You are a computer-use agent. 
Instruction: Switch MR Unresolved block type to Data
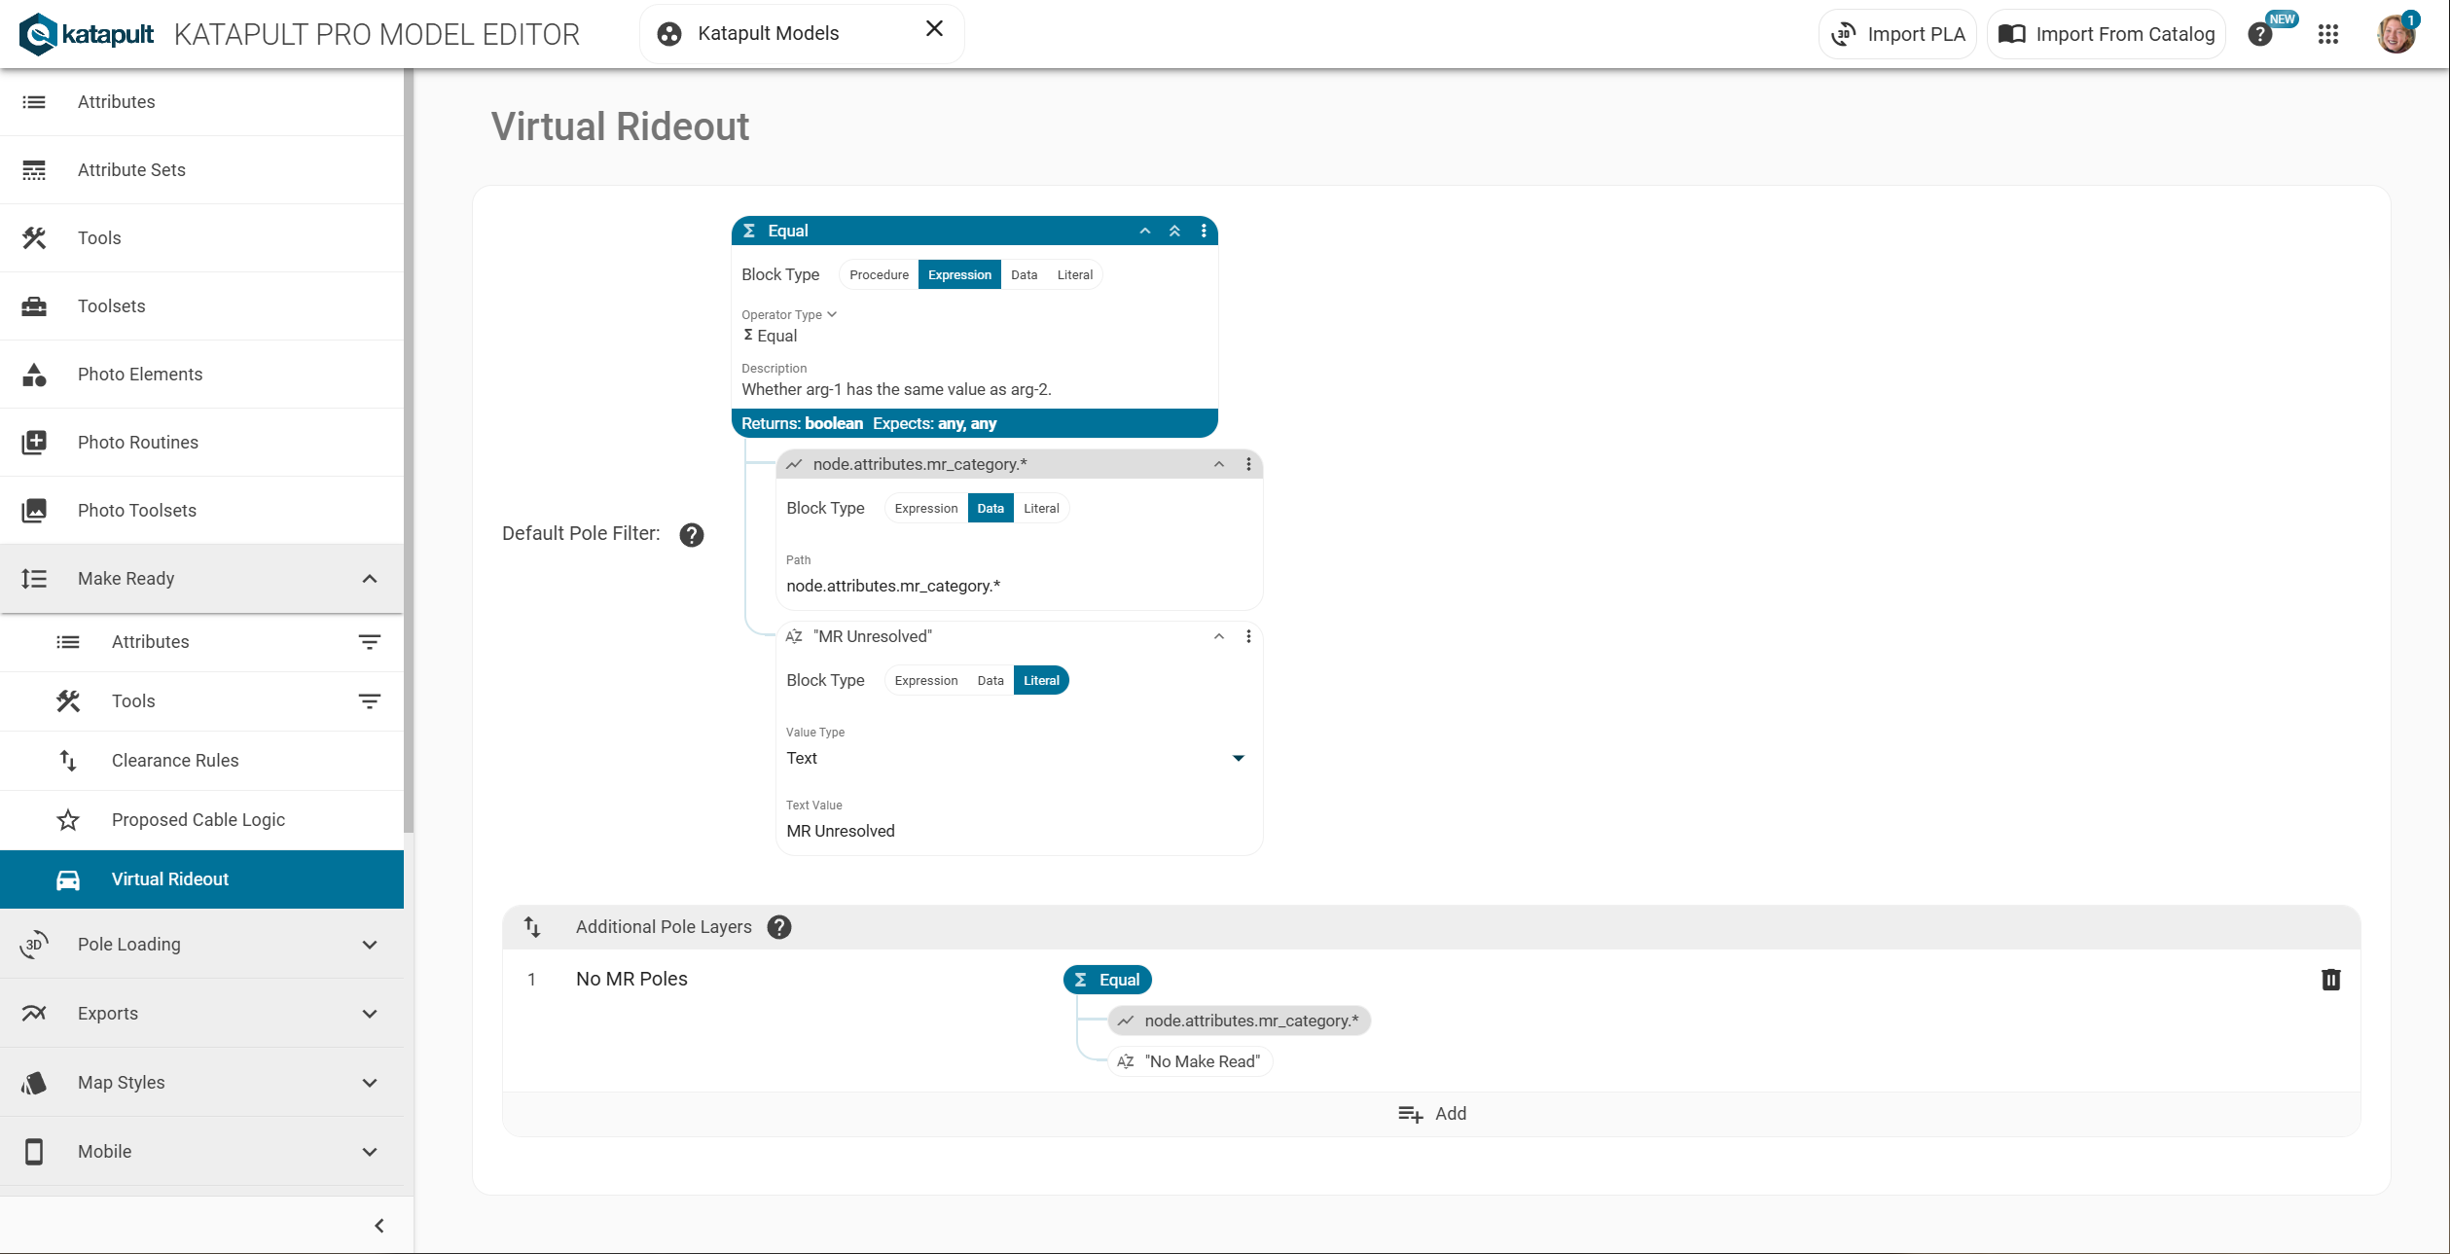click(990, 681)
